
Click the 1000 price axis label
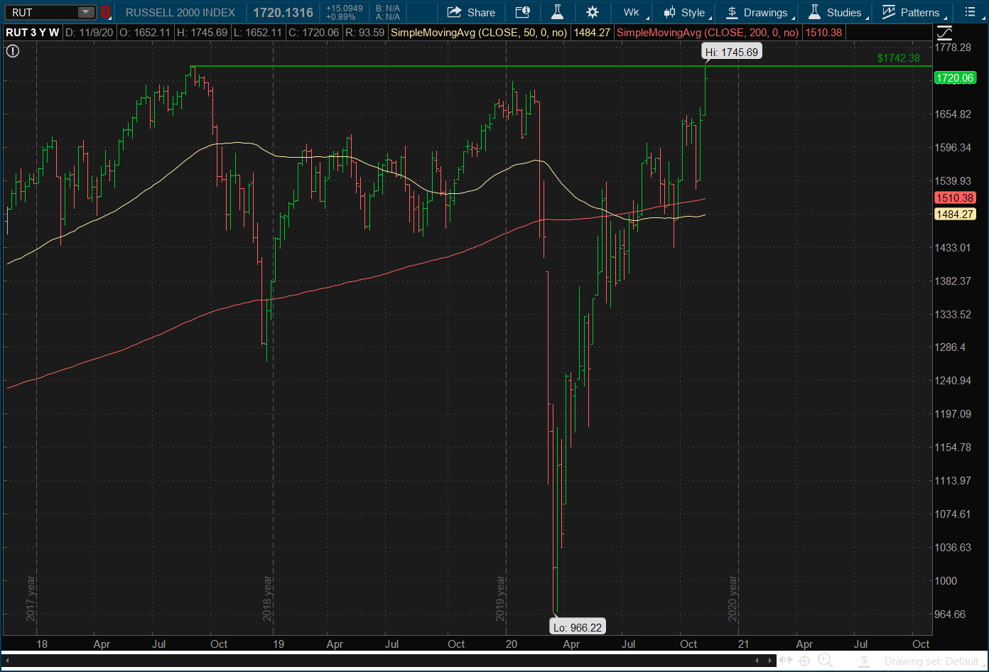point(946,580)
